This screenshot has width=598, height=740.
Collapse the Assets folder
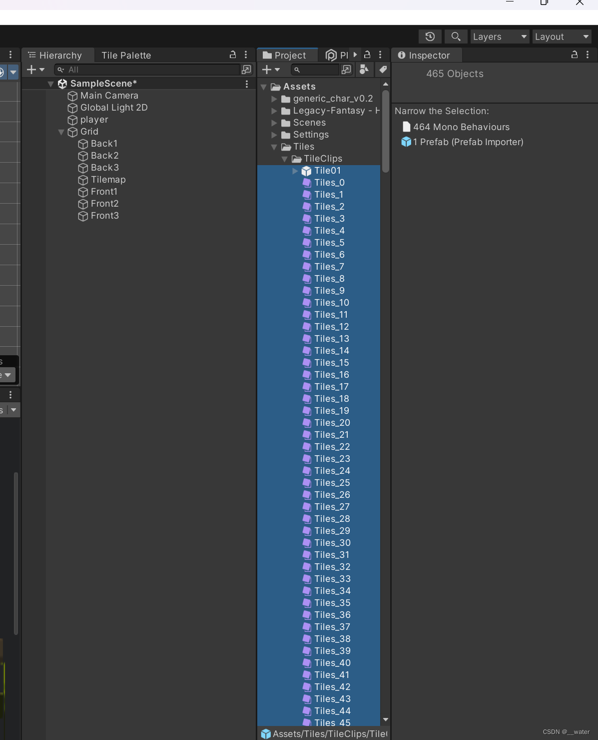[264, 87]
